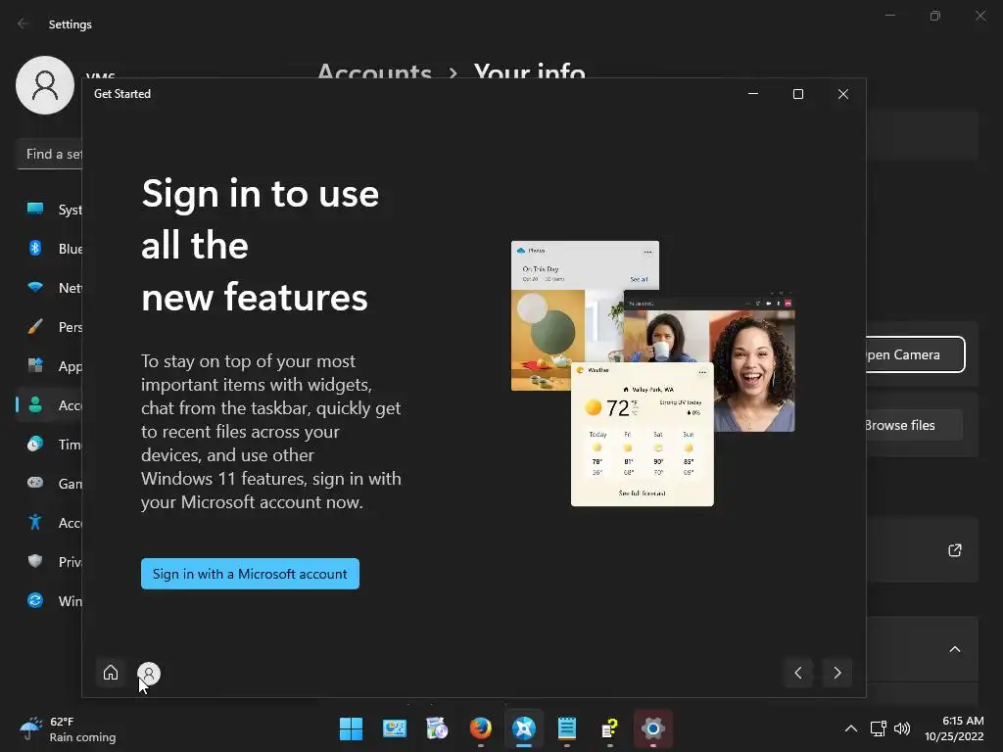
Task: Show hidden system tray icons
Action: 851,728
